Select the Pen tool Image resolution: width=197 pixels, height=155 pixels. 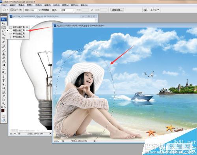click(x=4, y=77)
